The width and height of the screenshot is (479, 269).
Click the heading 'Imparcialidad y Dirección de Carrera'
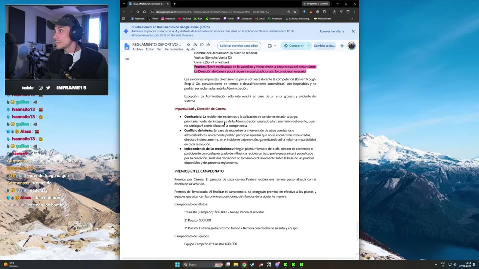tap(200, 109)
